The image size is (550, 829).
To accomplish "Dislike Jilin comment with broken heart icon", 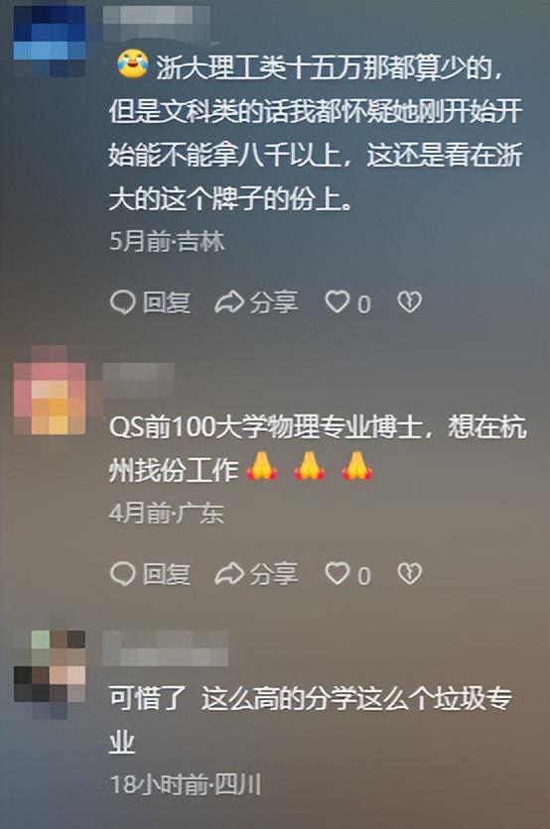I will coord(409,301).
